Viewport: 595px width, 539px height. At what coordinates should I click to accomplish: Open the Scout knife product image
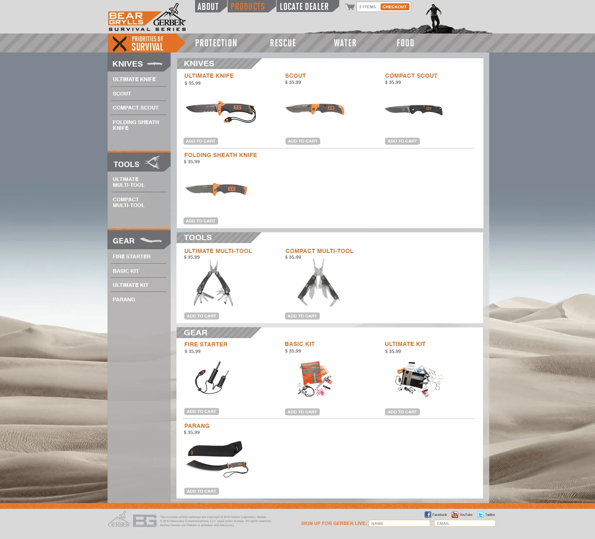point(315,109)
